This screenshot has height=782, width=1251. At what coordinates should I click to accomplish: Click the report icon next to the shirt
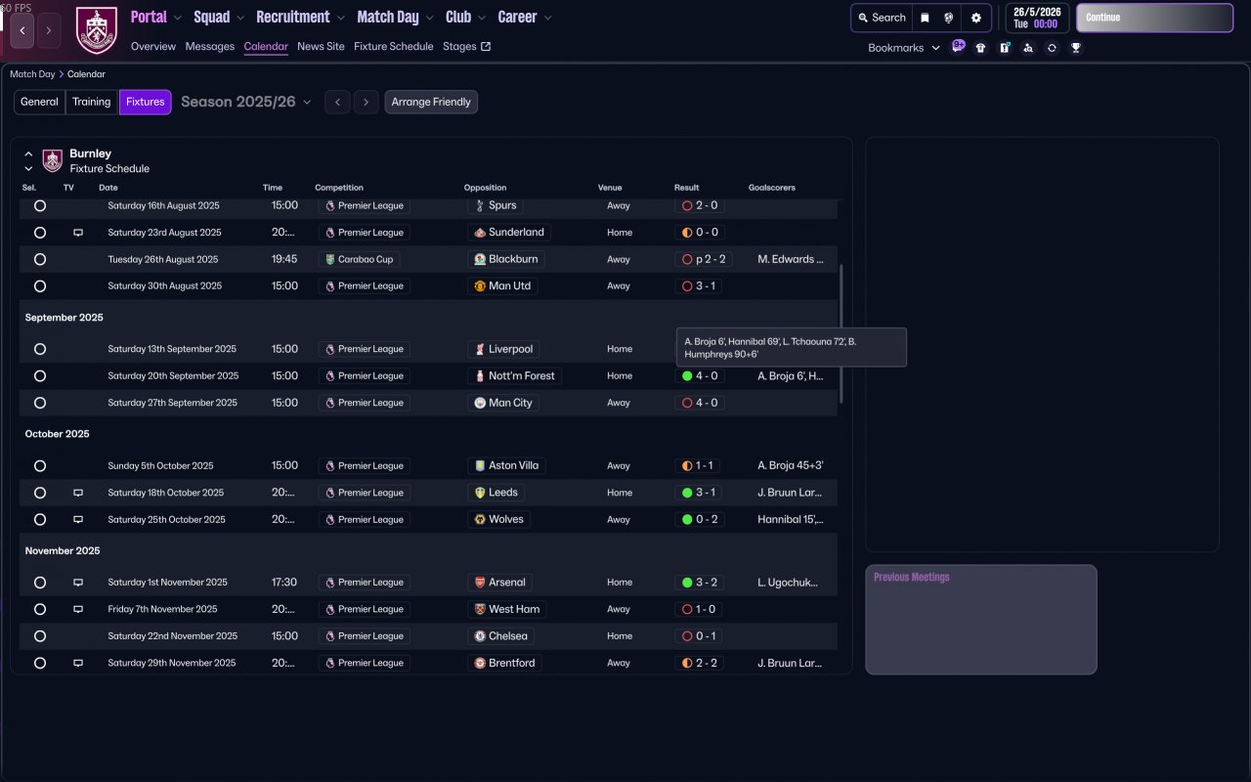click(1004, 48)
